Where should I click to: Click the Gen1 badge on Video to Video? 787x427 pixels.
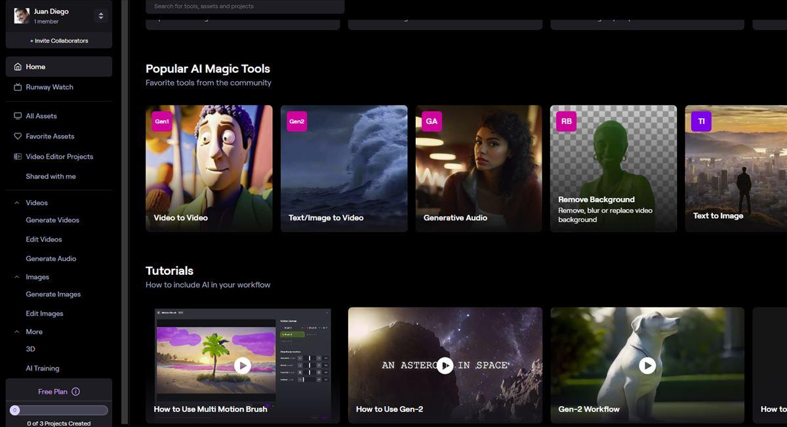point(162,121)
